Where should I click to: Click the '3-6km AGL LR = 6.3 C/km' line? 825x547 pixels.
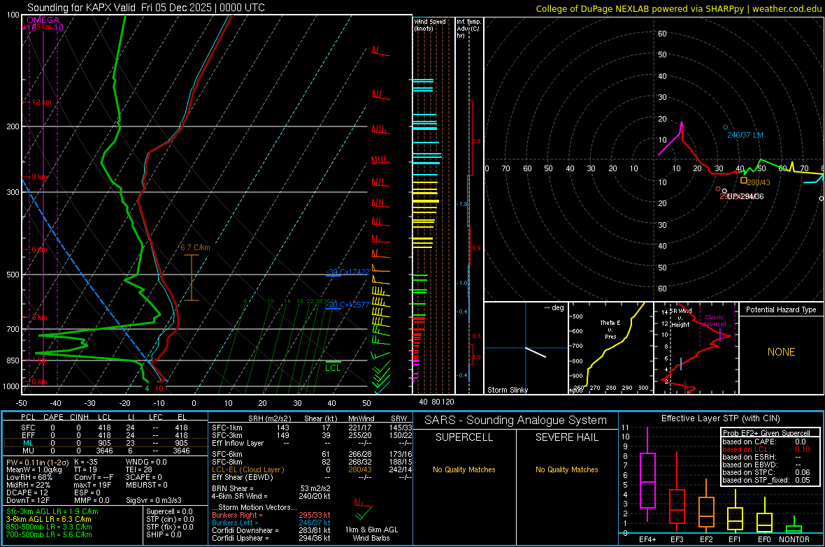[x=48, y=519]
